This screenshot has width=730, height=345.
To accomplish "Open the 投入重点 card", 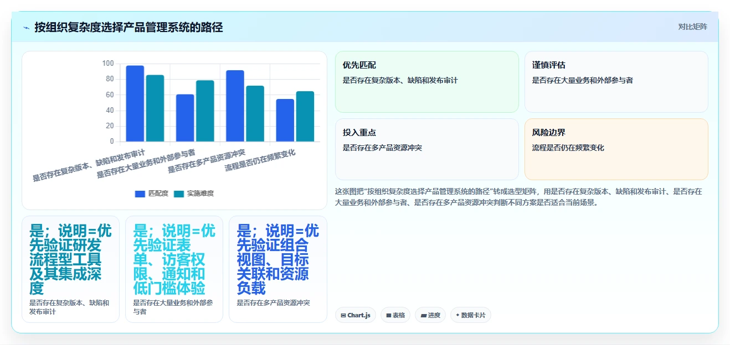I will pyautogui.click(x=427, y=149).
